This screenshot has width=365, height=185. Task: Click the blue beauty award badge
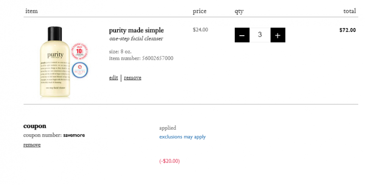pos(80,70)
